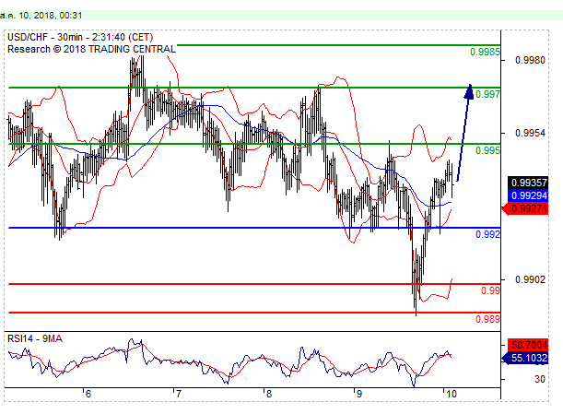Click the blue 0.99294 moving average tag
Image resolution: width=563 pixels, height=414 pixels.
point(528,195)
